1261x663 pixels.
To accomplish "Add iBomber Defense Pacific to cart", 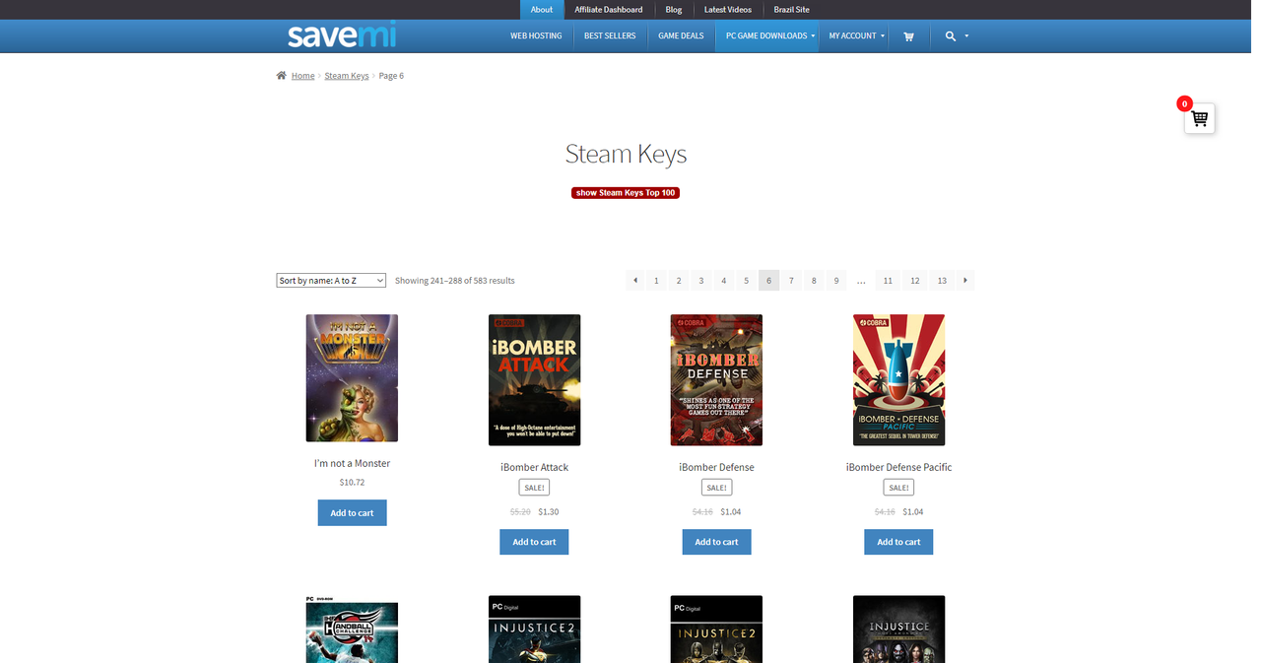I will 898,542.
